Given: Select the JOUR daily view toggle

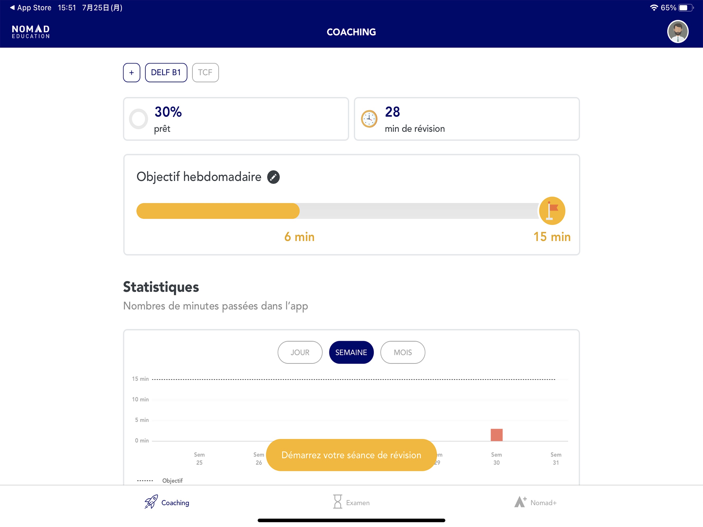Looking at the screenshot, I should tap(300, 352).
